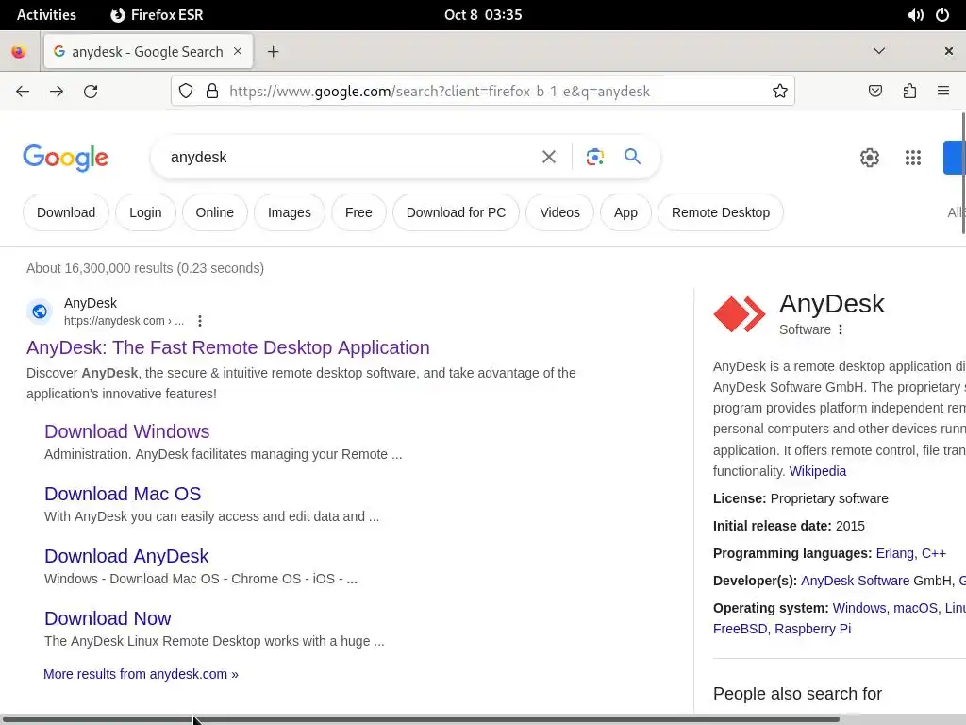Open AnyDesk: The Fast Remote Desktop Application

(228, 347)
